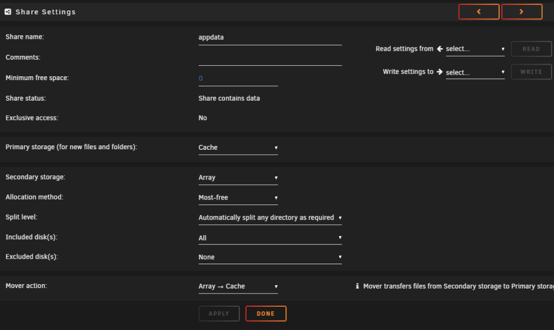Click the Done button
Image resolution: width=554 pixels, height=330 pixels.
coord(266,313)
